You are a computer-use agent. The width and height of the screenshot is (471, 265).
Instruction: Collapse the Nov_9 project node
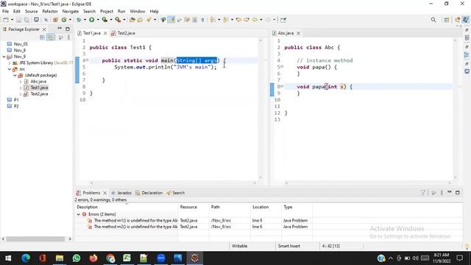[4, 57]
